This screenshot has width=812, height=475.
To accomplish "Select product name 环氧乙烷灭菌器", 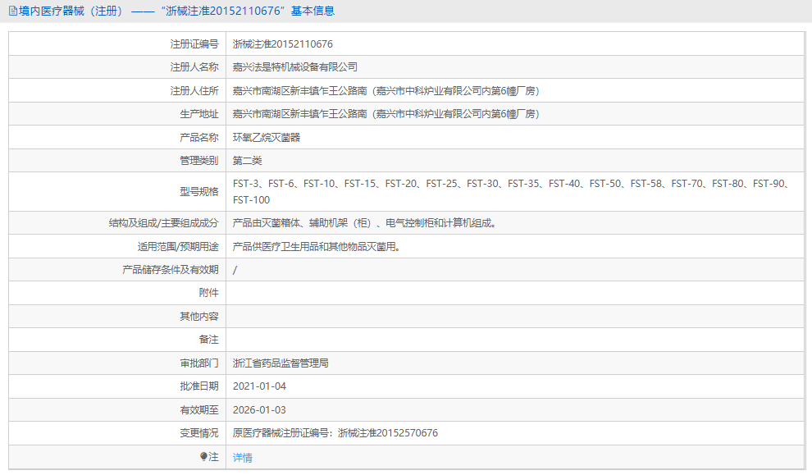I will (267, 137).
